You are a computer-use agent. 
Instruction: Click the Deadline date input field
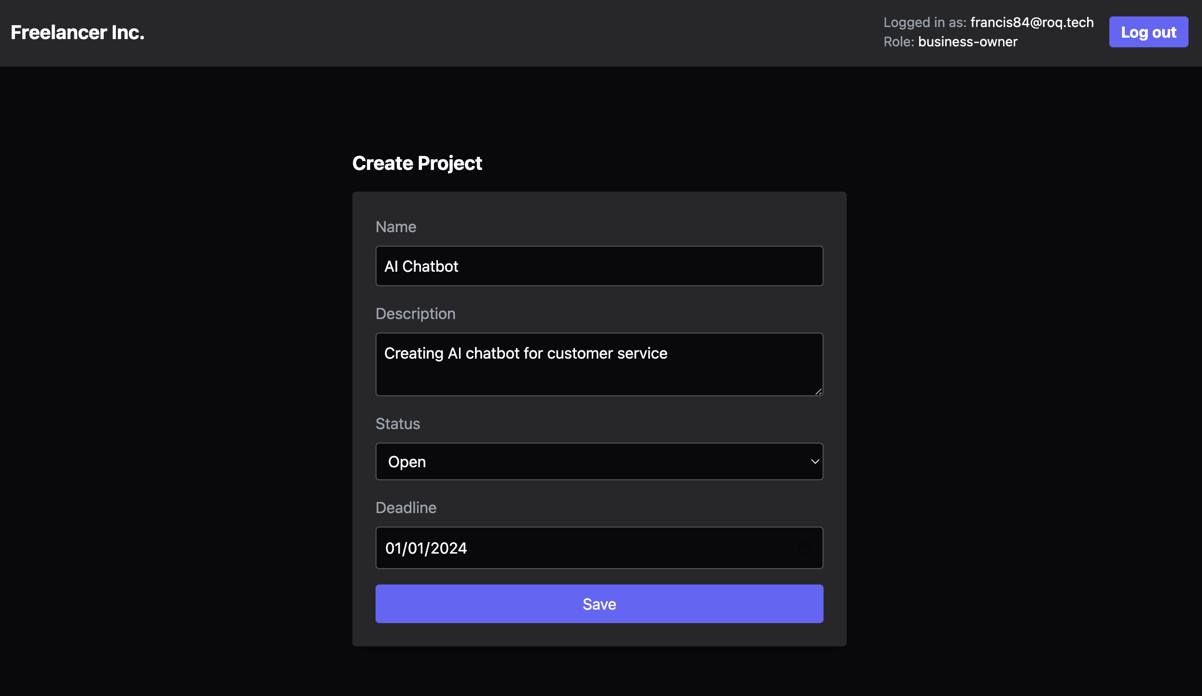600,548
